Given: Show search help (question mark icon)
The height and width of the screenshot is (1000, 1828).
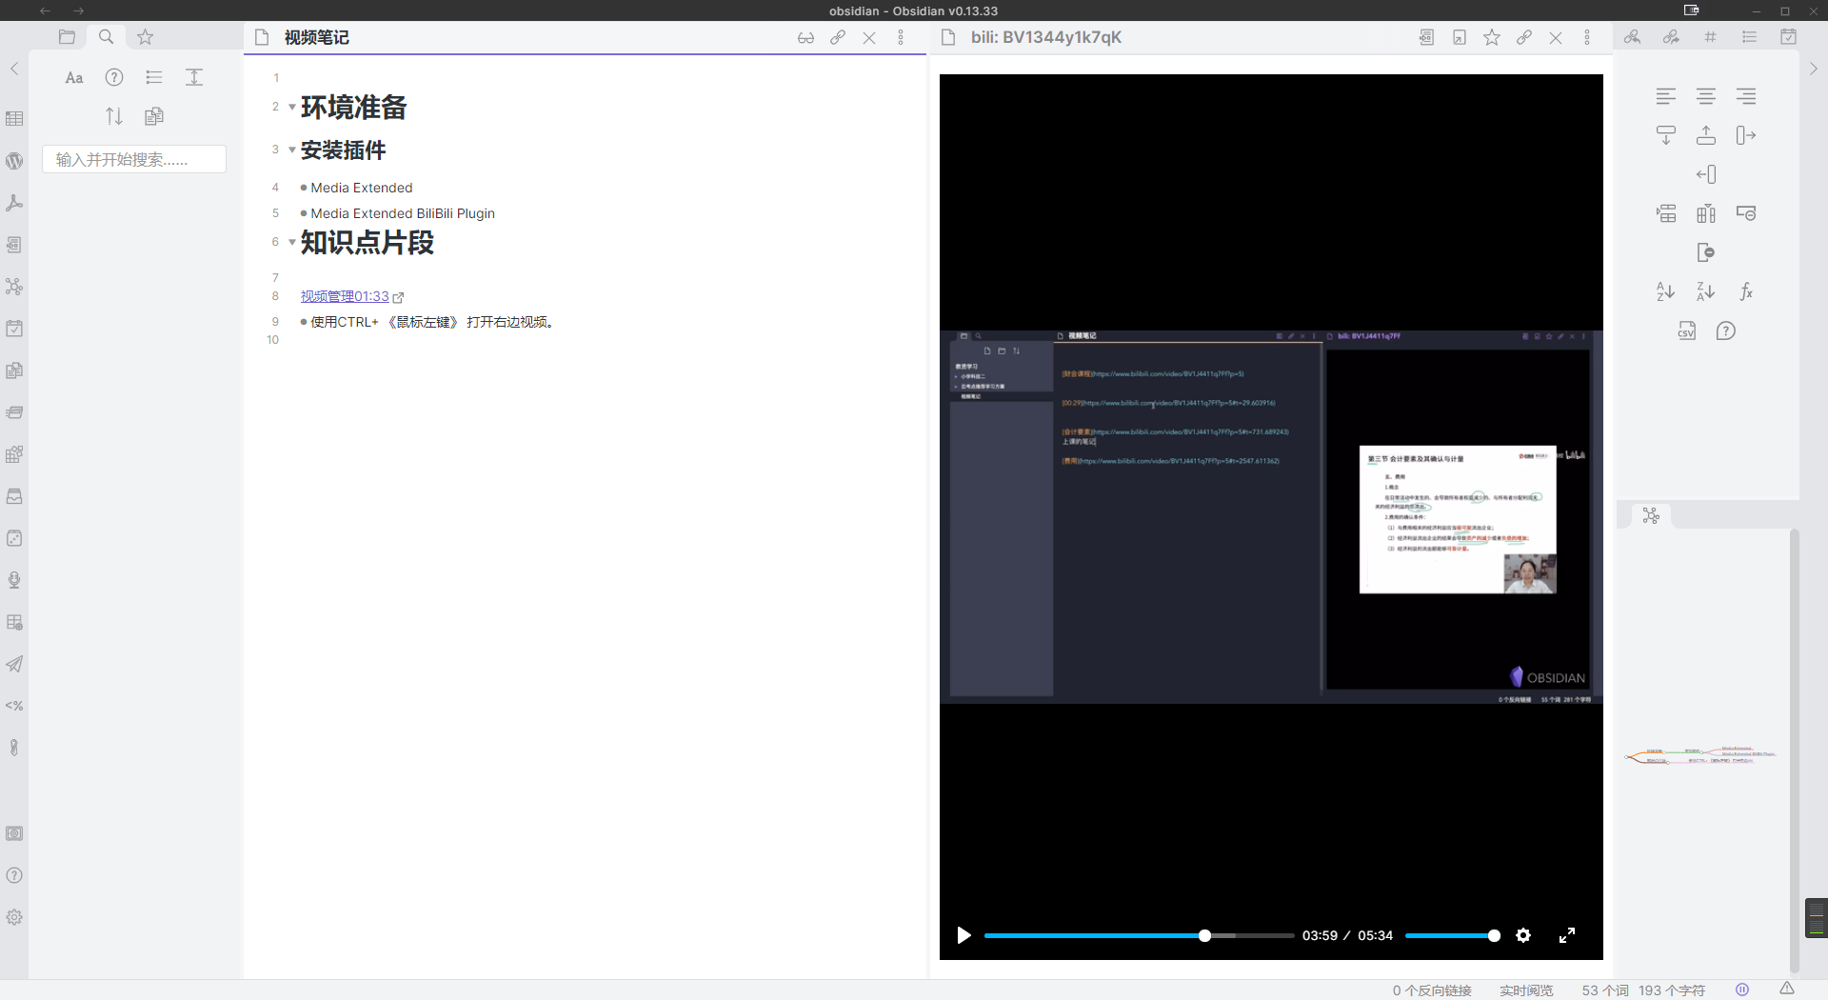Looking at the screenshot, I should [114, 78].
